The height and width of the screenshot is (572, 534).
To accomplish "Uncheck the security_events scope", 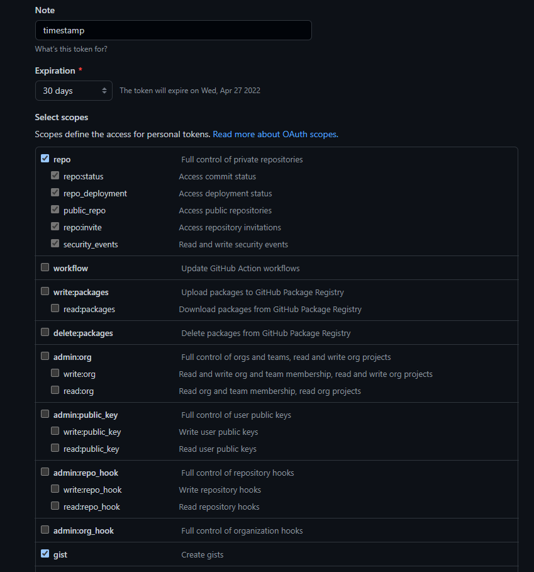I will (55, 242).
